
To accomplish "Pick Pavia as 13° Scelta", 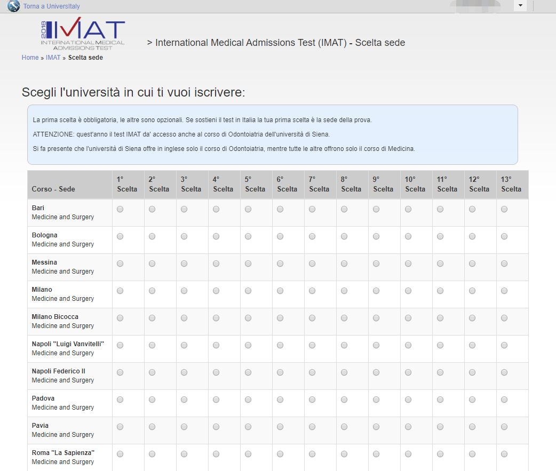I will pyautogui.click(x=504, y=427).
